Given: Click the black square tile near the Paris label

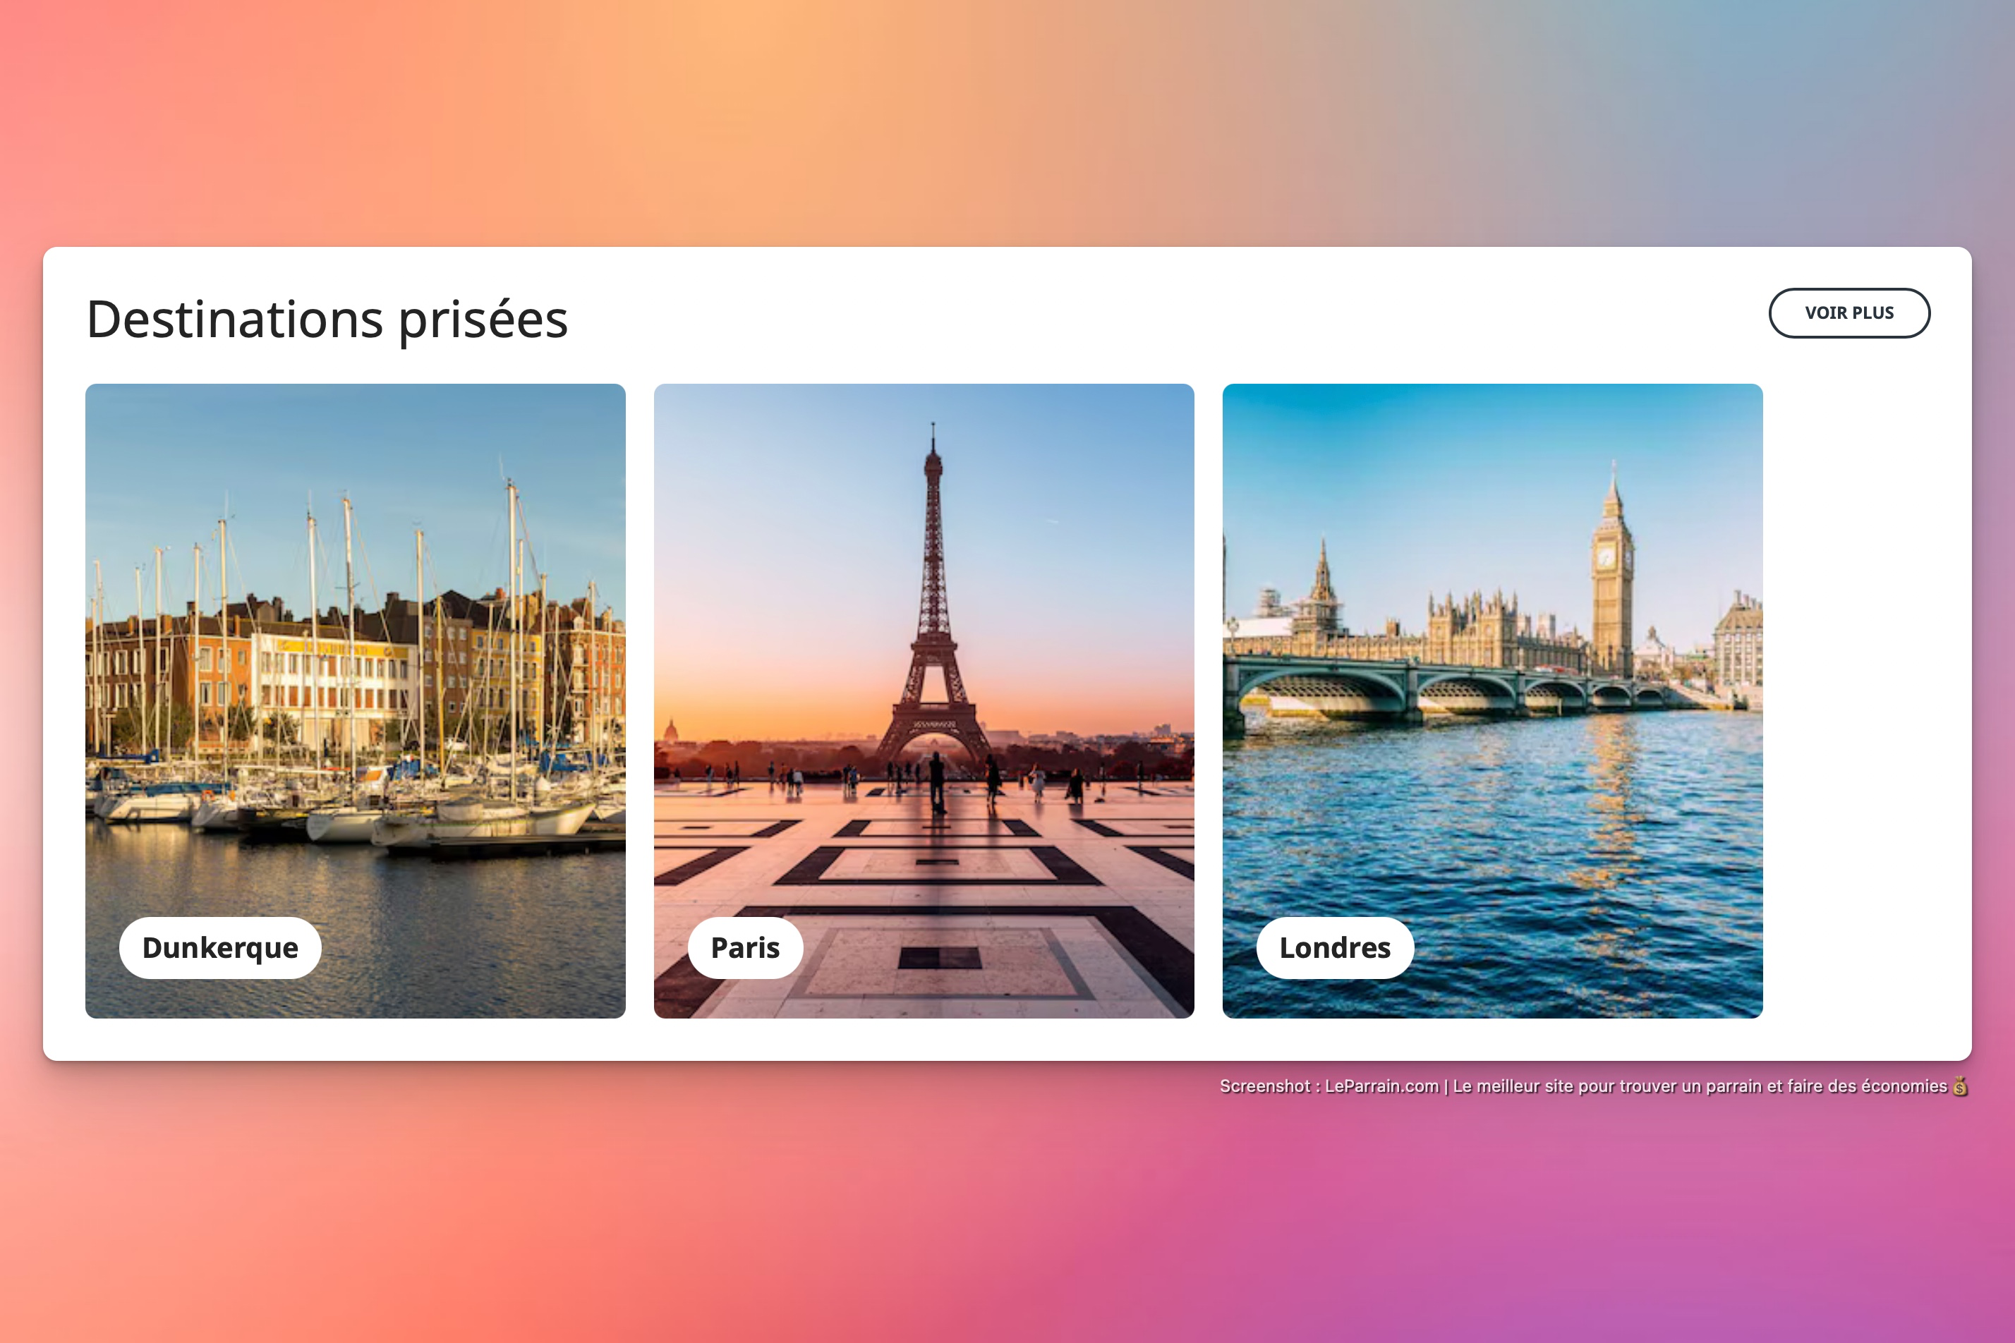Looking at the screenshot, I should point(940,956).
